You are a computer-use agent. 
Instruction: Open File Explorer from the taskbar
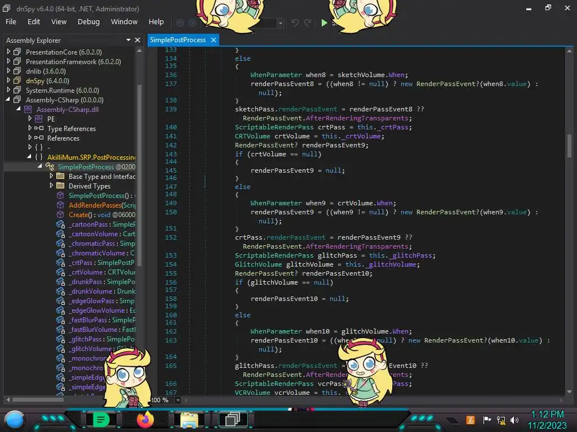189,420
